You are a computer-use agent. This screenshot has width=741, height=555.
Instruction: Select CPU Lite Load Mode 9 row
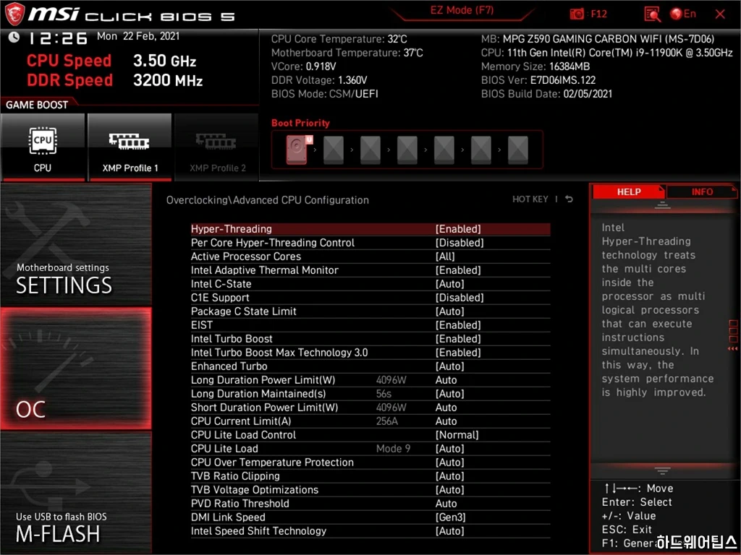coord(370,448)
